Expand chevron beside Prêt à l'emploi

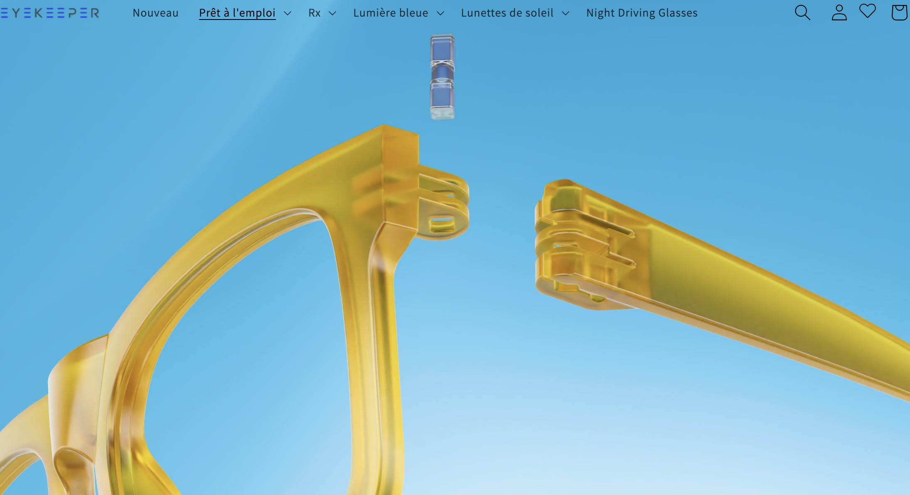[288, 13]
